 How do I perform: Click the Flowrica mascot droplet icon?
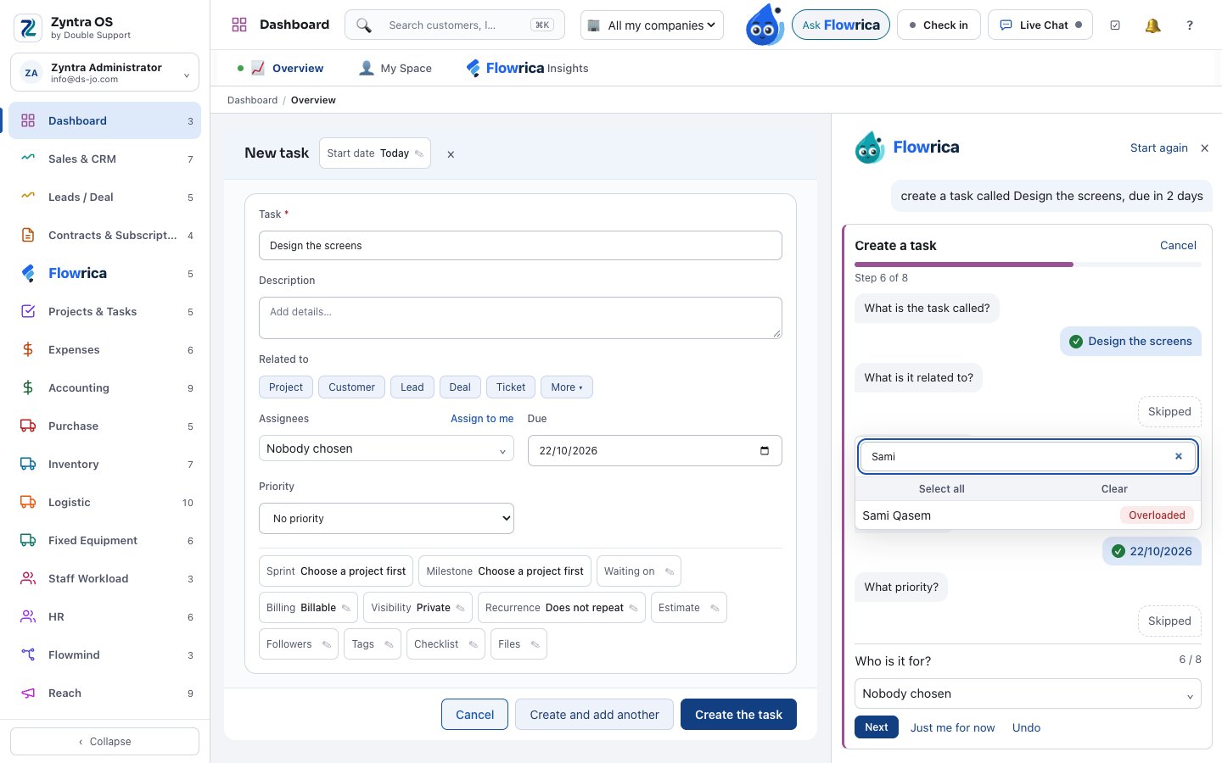point(765,25)
